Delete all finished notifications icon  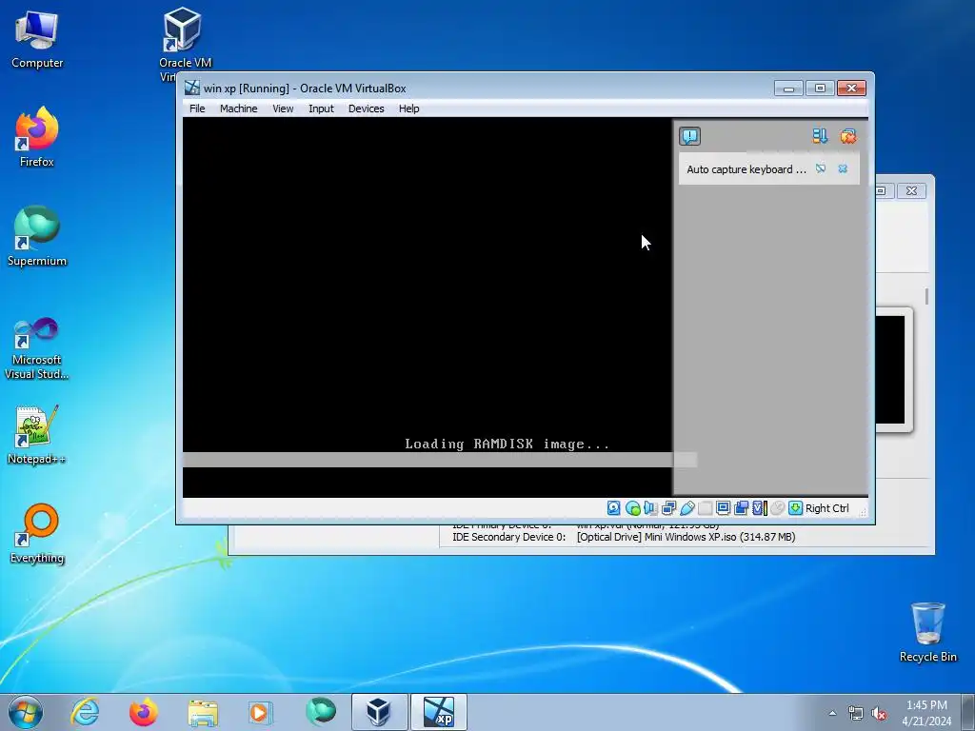click(847, 136)
